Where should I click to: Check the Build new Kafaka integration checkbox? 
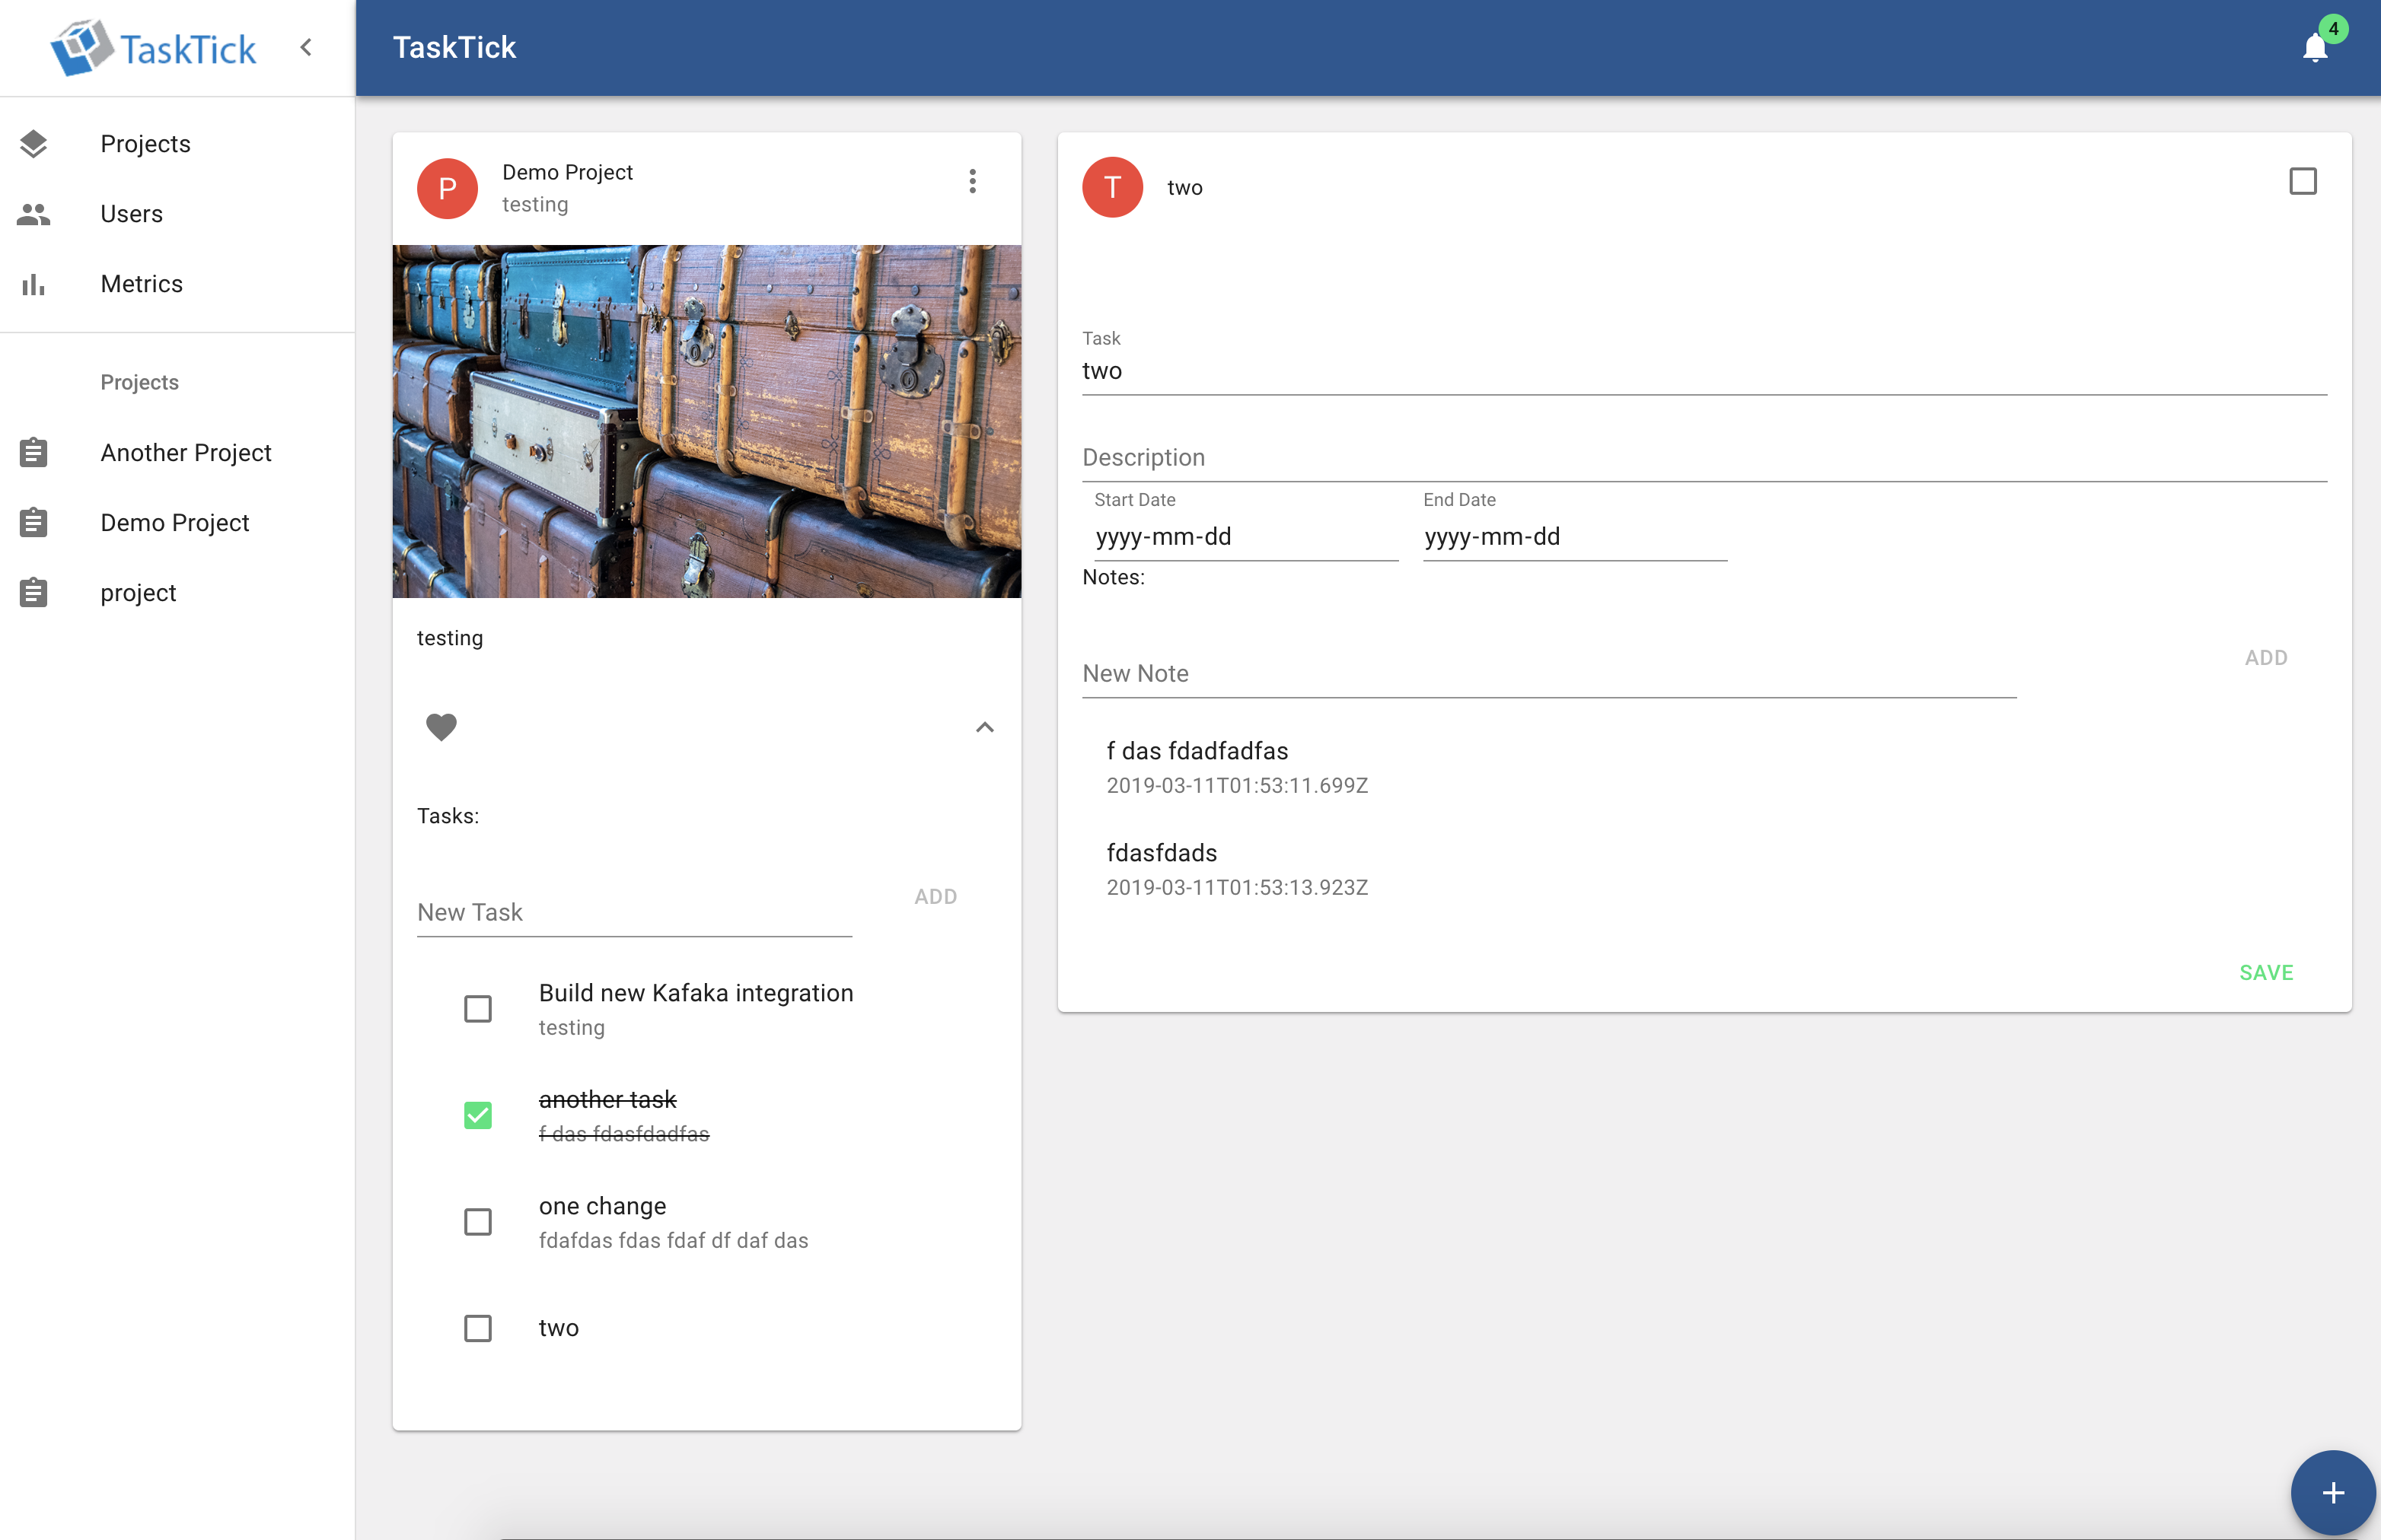[478, 1009]
